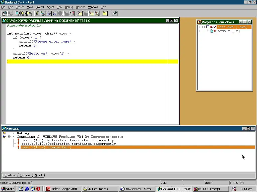The height and width of the screenshot is (192, 257).
Task: Launch Opera from quick launch
Action: tap(38, 189)
